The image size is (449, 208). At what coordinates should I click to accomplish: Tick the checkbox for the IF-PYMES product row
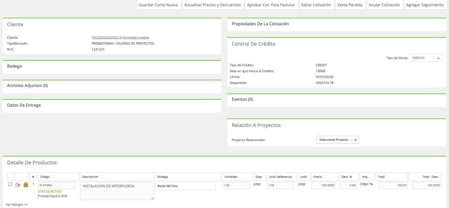point(10,184)
